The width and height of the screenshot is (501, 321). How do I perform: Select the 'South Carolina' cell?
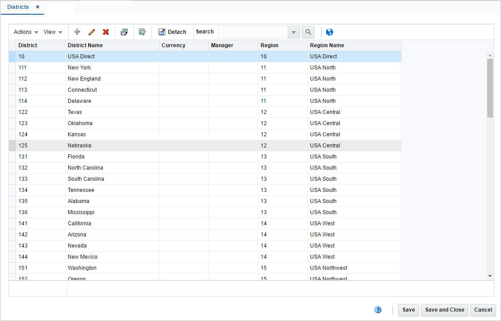click(x=112, y=179)
